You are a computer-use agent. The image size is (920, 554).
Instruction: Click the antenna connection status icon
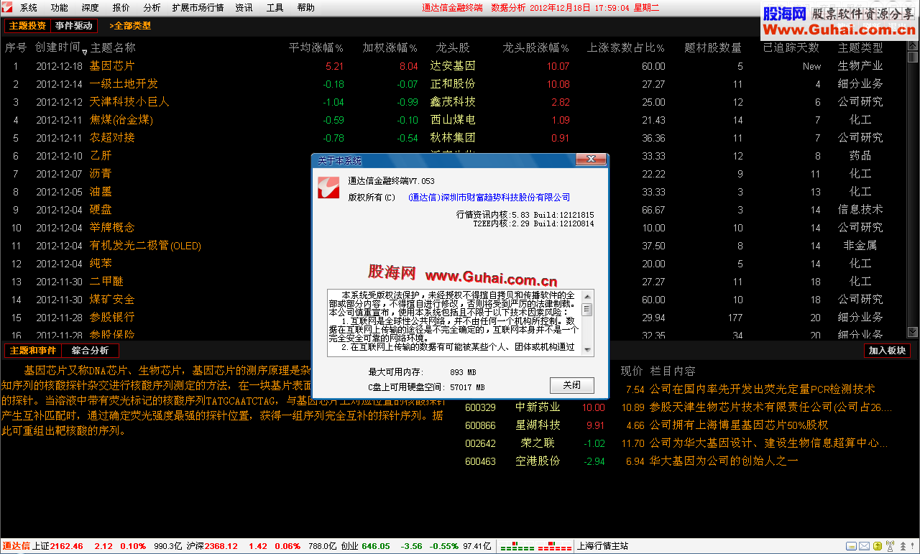click(890, 546)
